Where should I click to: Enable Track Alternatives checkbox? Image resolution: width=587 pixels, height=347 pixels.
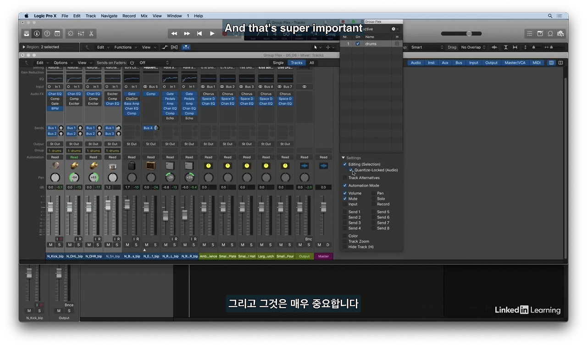[345, 178]
